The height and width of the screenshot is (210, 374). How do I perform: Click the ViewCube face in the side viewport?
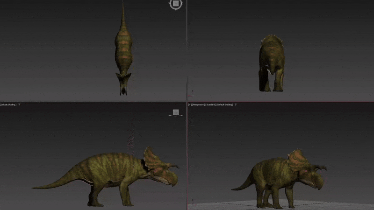(176, 112)
